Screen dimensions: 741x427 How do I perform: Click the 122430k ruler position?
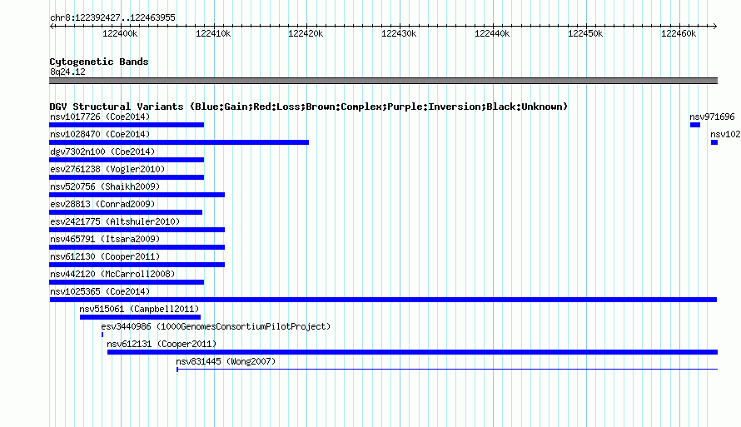(399, 33)
